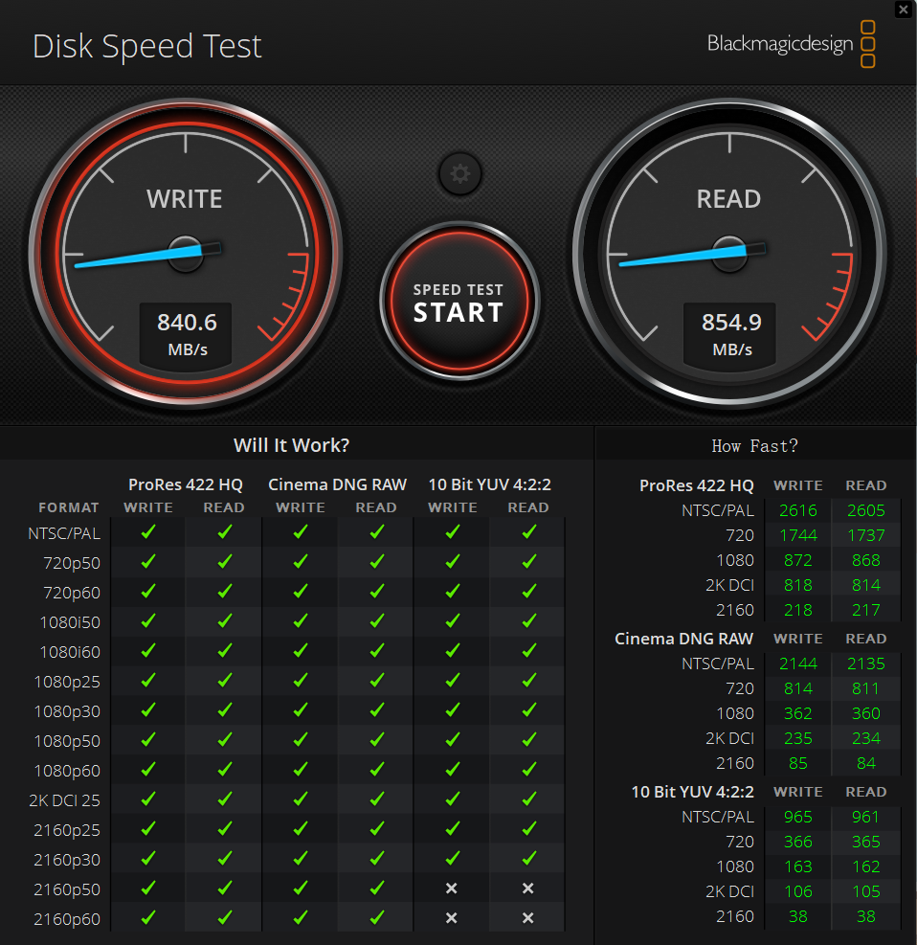Screen dimensions: 917x945
Task: Click the Blackmagicdesign logo squares
Action: (x=867, y=44)
